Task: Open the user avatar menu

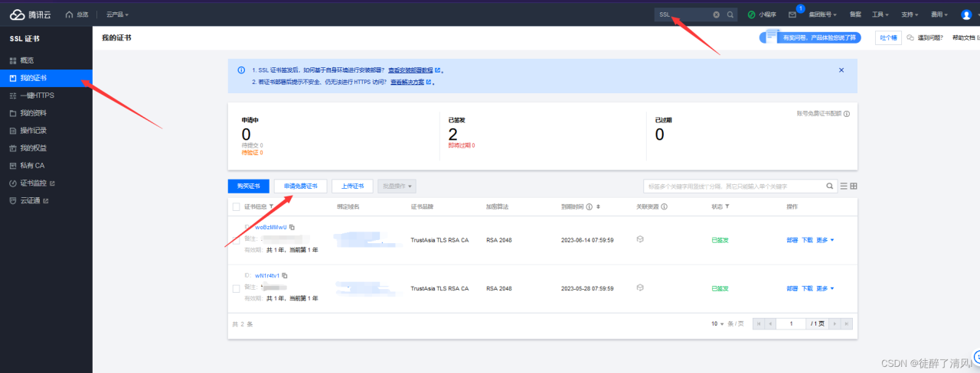Action: [x=965, y=15]
